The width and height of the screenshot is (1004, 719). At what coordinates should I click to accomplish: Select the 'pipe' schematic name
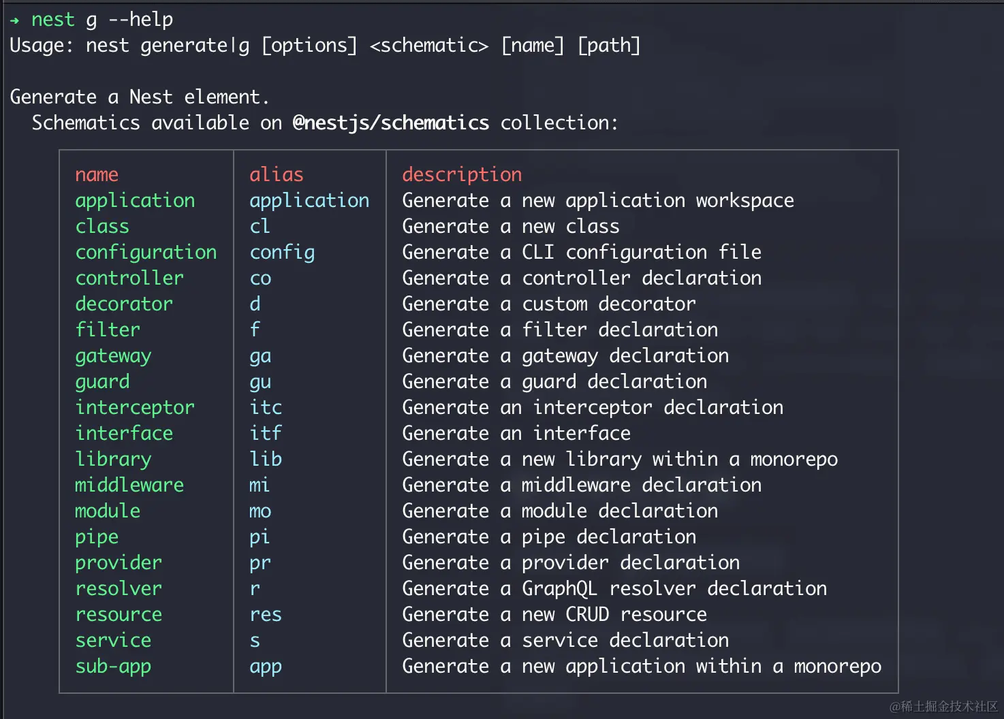tap(97, 538)
